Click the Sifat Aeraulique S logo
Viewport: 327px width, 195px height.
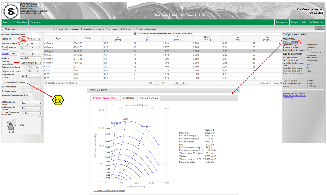pos(11,12)
